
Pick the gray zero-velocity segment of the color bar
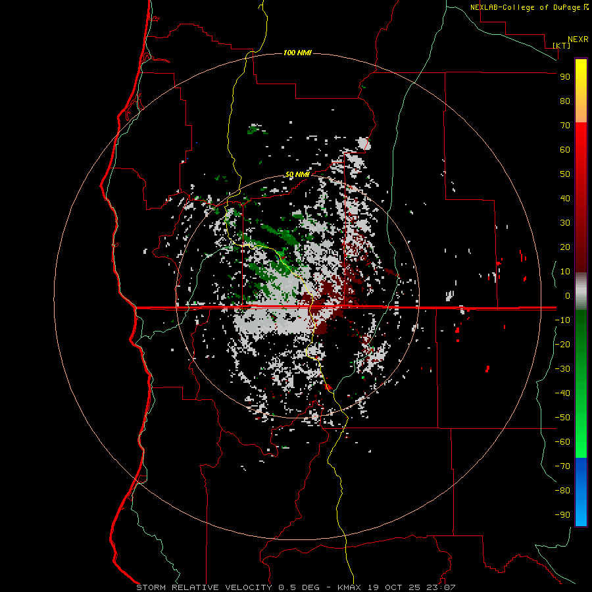point(581,291)
